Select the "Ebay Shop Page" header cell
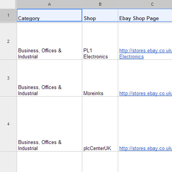 point(145,15)
